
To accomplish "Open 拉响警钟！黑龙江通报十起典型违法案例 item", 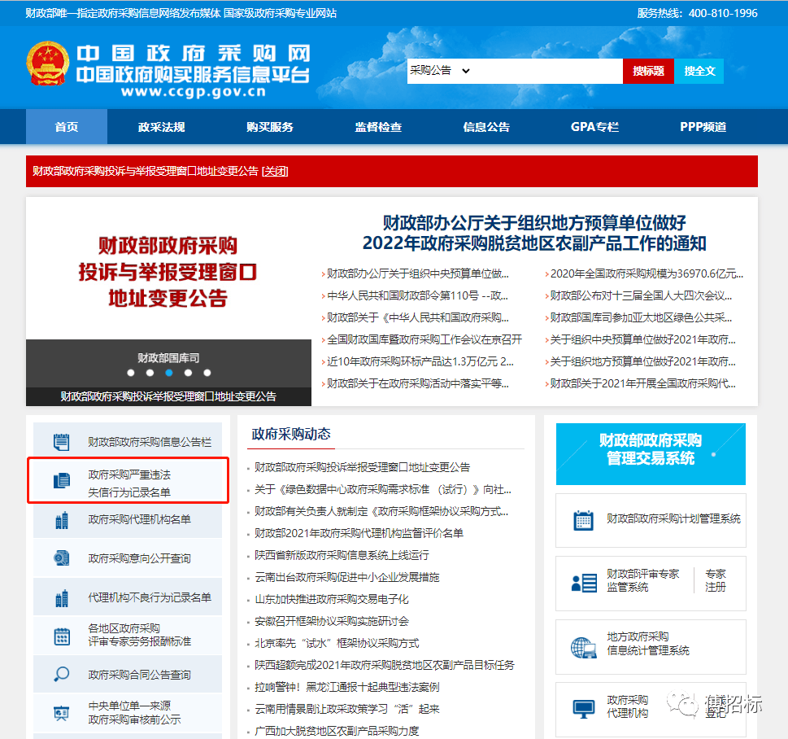I will [x=346, y=687].
